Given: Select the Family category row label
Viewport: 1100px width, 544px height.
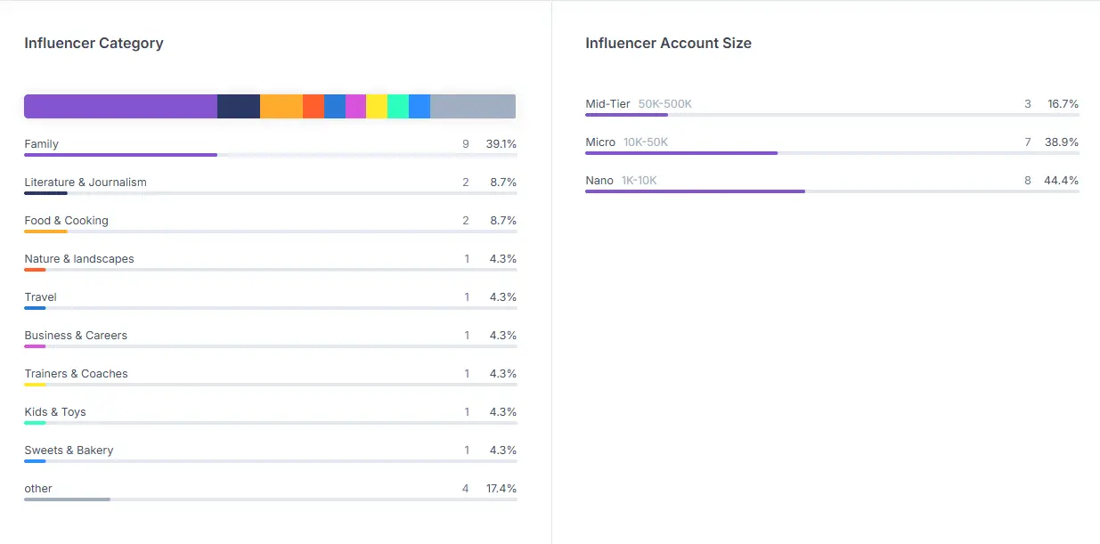Looking at the screenshot, I should 42,143.
